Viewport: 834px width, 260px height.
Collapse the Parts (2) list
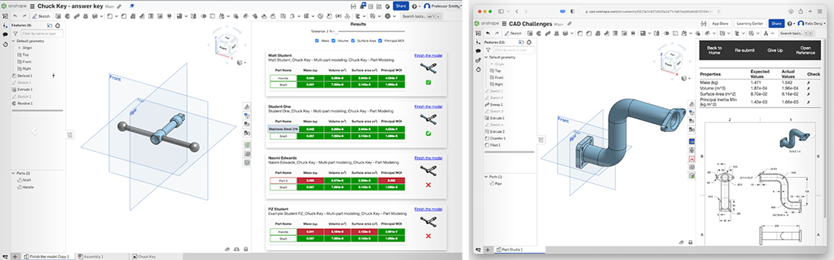point(14,173)
